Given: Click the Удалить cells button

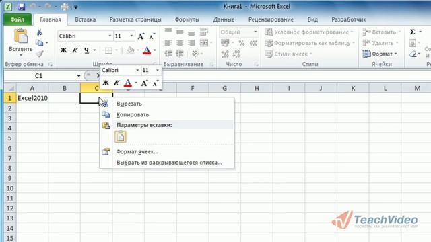Looking at the screenshot, I should tap(380, 43).
